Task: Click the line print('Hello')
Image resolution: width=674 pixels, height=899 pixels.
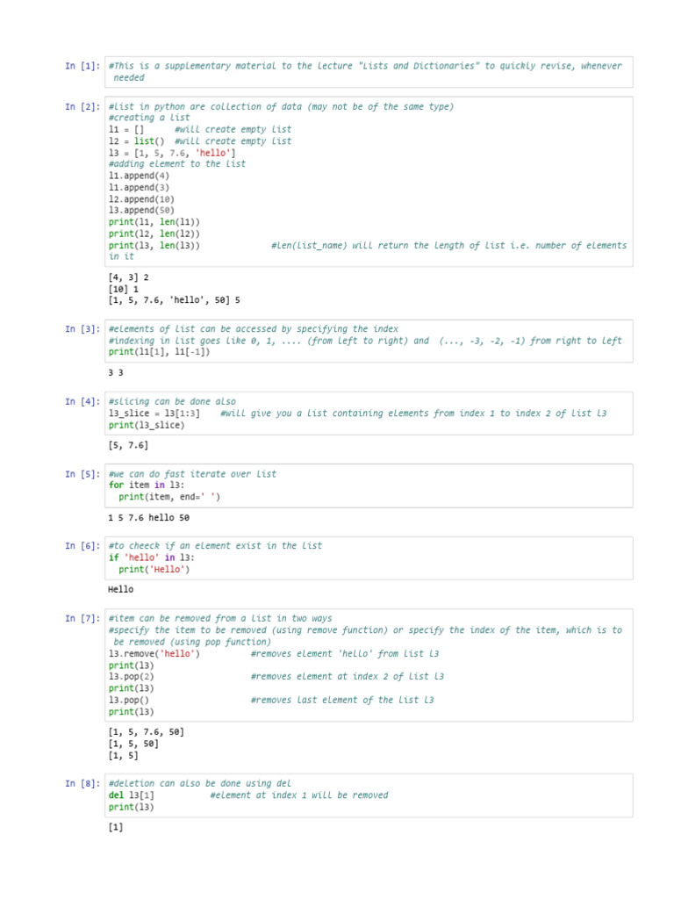Action: click(154, 570)
